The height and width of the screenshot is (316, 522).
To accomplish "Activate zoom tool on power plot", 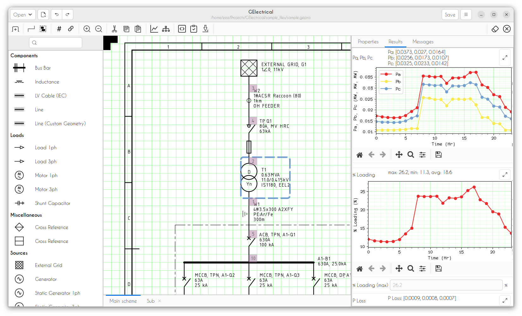I will pyautogui.click(x=411, y=155).
